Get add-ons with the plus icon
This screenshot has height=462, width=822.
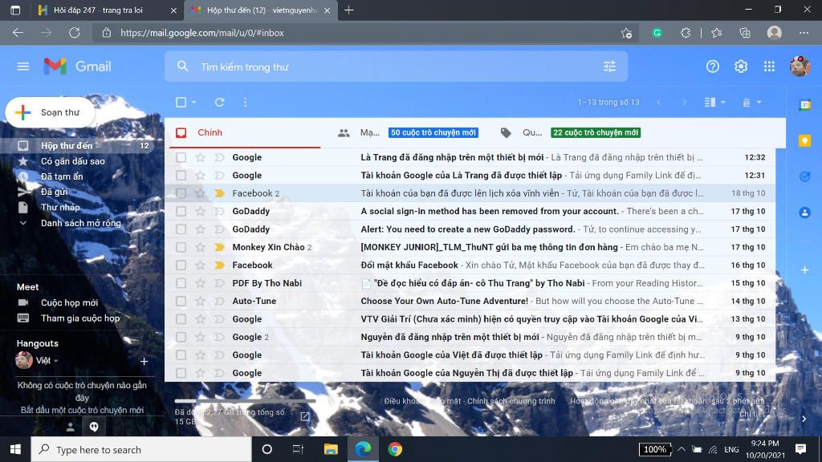[804, 269]
